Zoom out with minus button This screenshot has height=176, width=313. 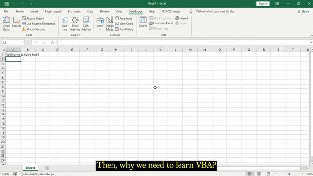pyautogui.click(x=275, y=174)
